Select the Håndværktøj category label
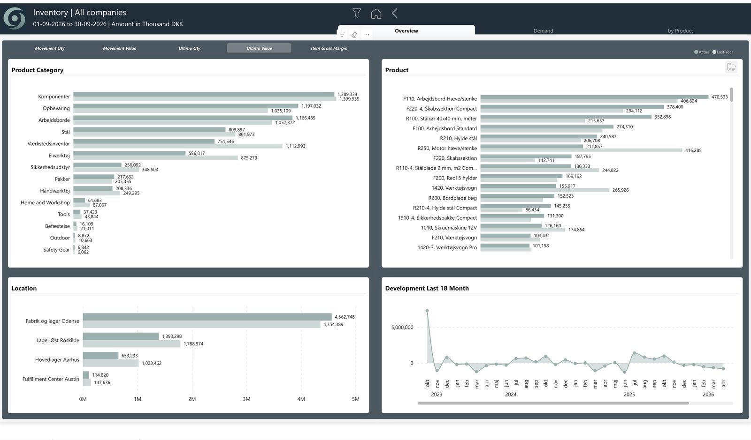The height and width of the screenshot is (440, 751). click(55, 191)
